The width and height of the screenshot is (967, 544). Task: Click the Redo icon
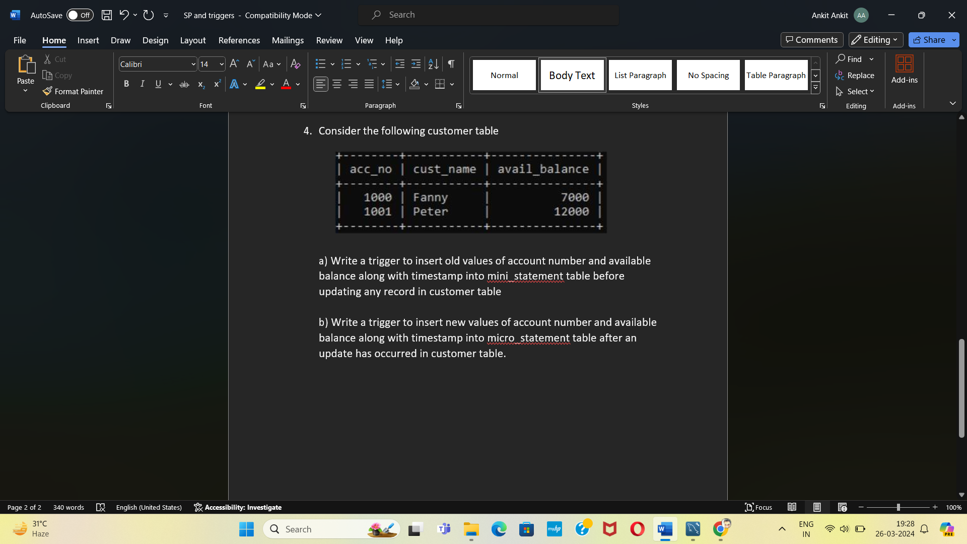coord(148,15)
